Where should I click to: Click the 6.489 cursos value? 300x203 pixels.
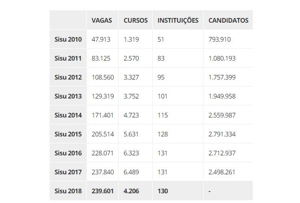click(131, 172)
